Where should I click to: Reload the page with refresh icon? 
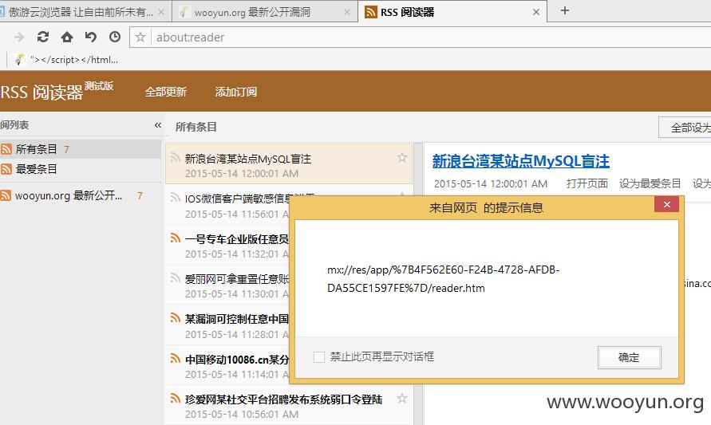pyautogui.click(x=42, y=37)
